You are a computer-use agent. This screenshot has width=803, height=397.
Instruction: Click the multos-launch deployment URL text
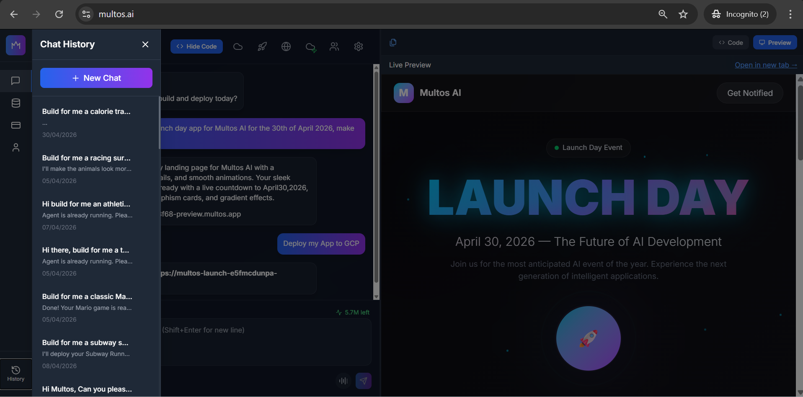[218, 273]
